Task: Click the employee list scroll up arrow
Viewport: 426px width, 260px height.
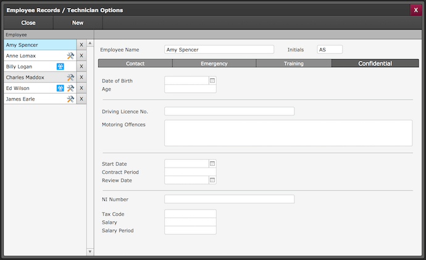Action: [x=90, y=44]
